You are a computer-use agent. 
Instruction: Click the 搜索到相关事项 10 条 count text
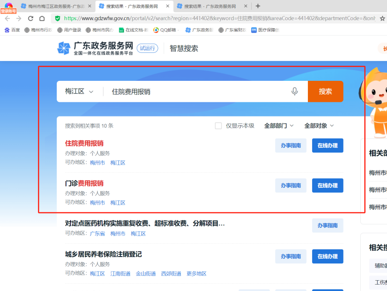coord(89,126)
